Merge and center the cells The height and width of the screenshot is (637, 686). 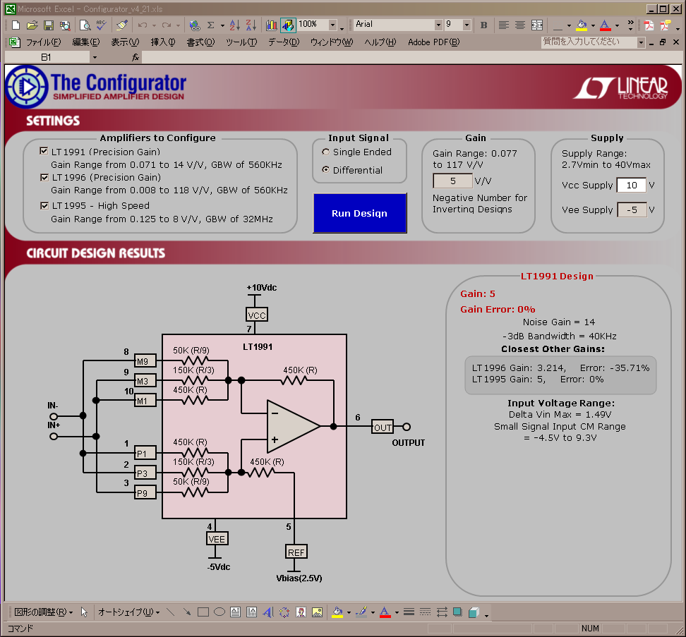[x=537, y=25]
